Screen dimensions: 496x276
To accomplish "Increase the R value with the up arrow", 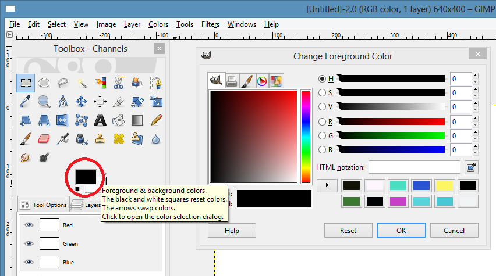I will (x=475, y=119).
